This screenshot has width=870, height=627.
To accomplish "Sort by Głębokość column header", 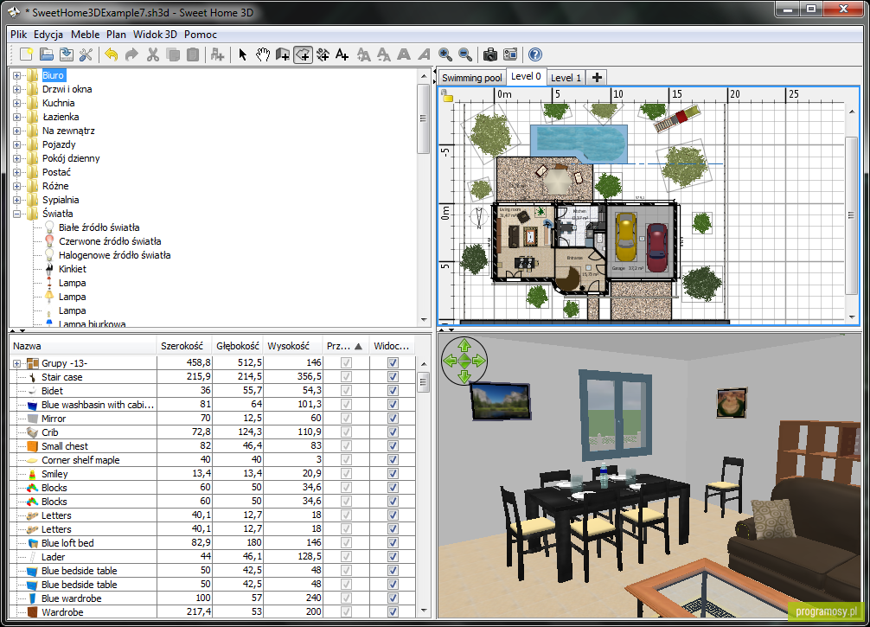I will tap(238, 346).
